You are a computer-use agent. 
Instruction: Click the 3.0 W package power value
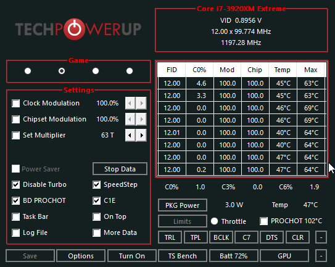coord(234,205)
